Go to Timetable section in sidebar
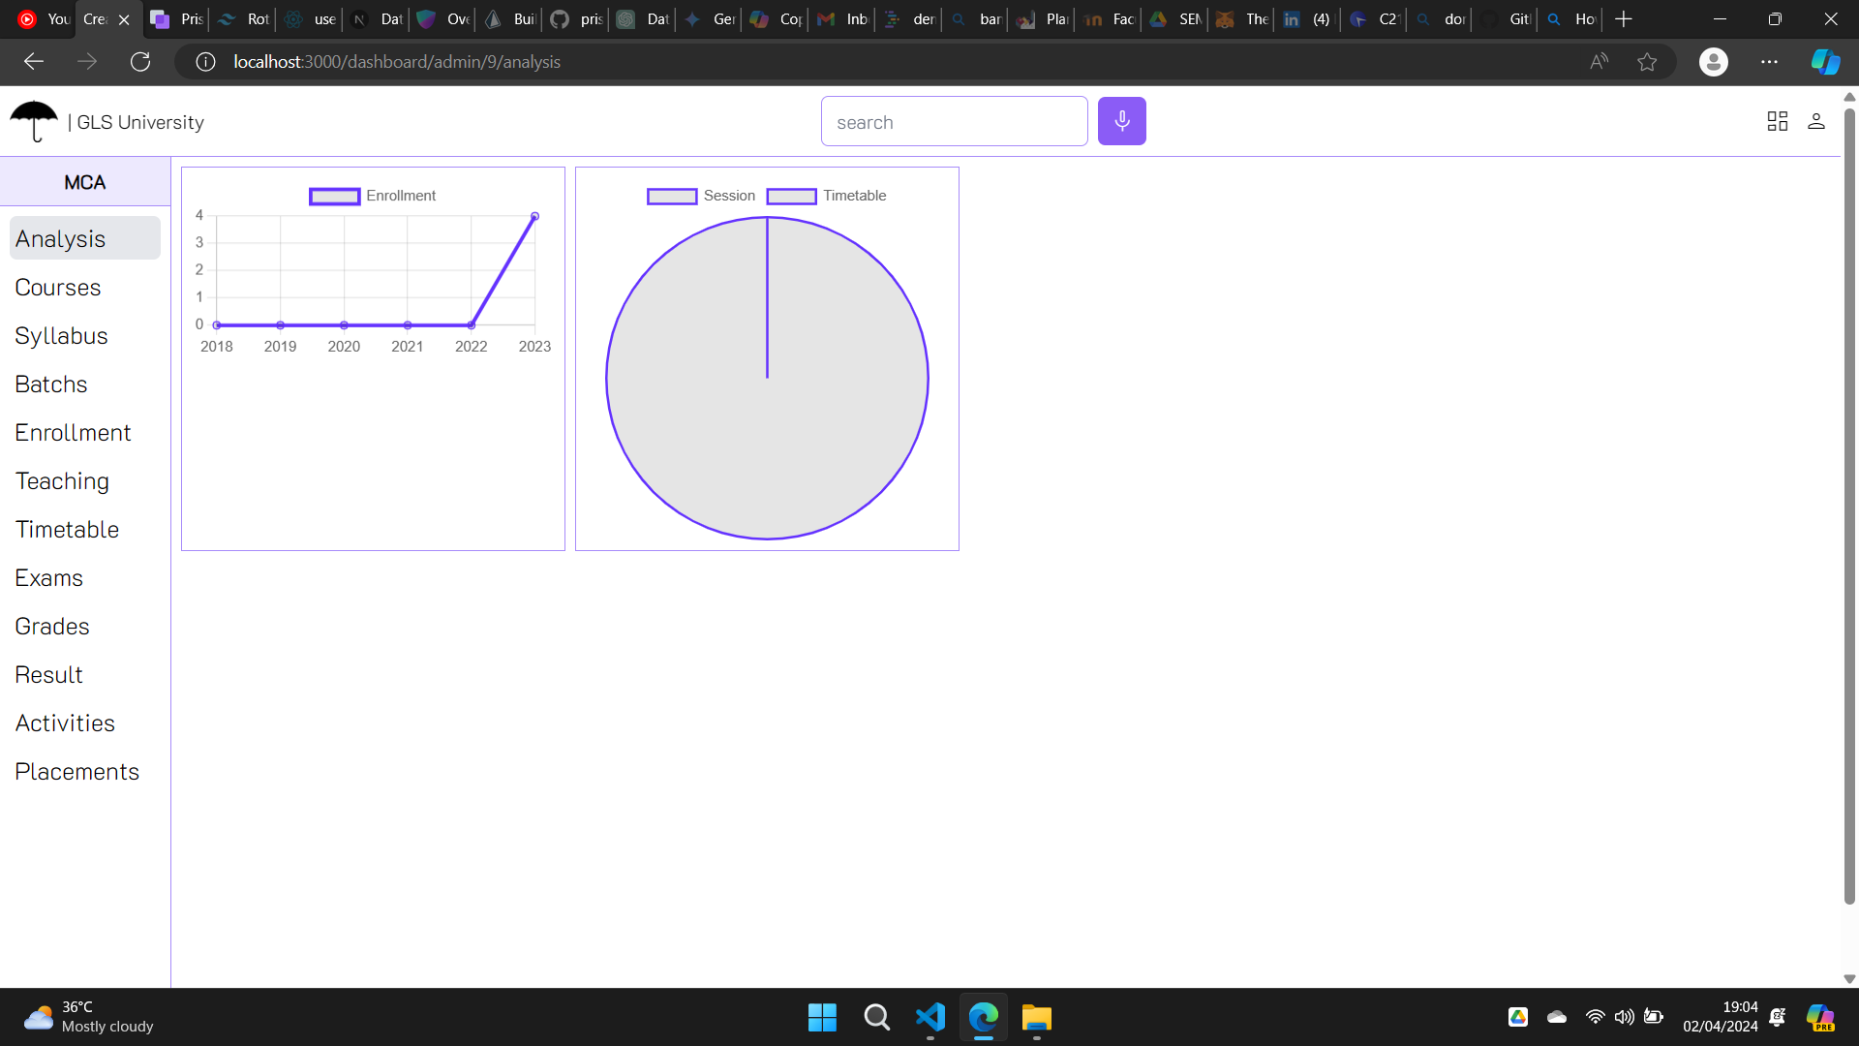 (x=67, y=530)
